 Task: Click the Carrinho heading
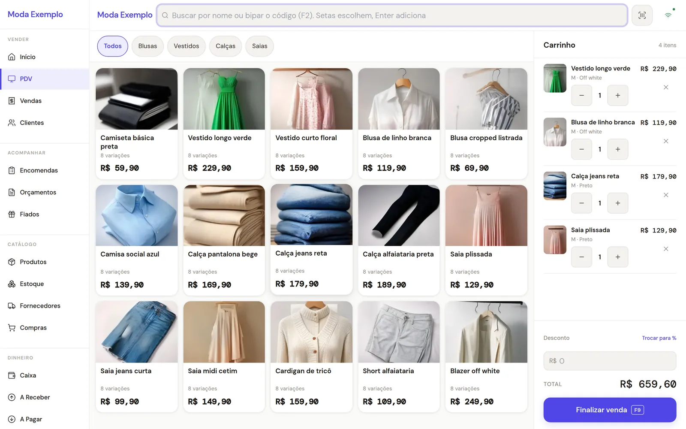pyautogui.click(x=559, y=45)
